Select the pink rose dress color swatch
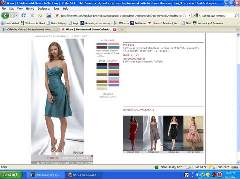Image resolution: width=240 pixels, height=179 pixels. [x=114, y=82]
